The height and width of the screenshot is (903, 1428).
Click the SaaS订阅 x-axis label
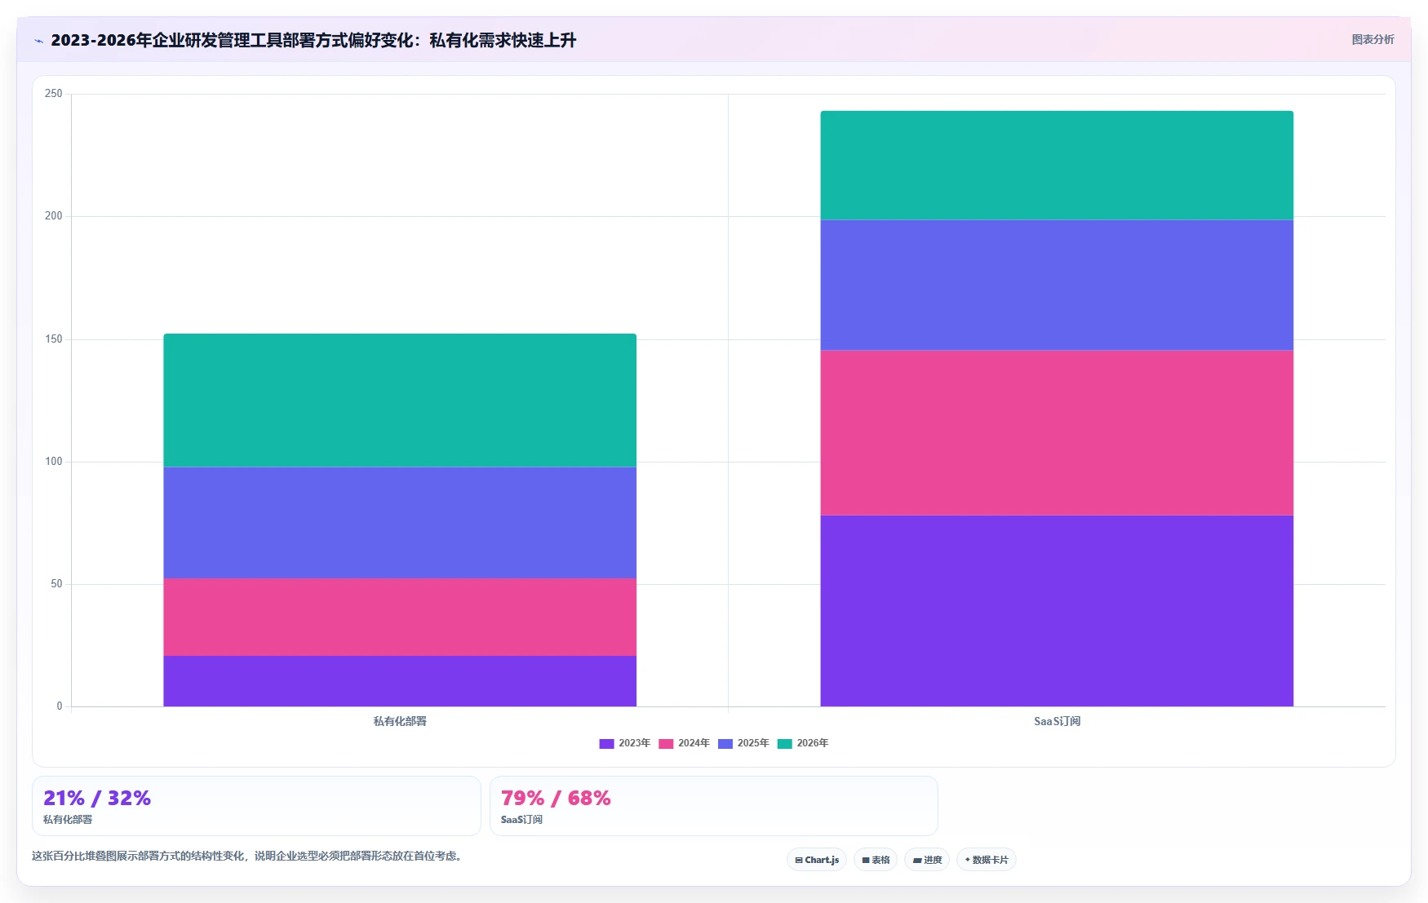(1057, 721)
